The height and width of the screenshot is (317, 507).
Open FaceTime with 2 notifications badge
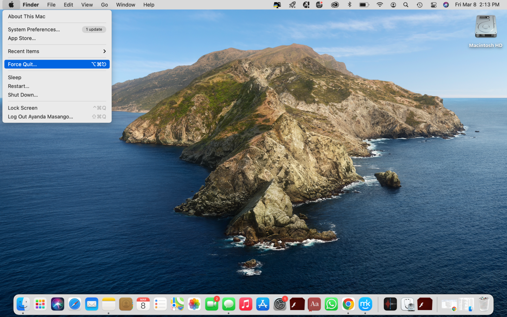pos(212,304)
